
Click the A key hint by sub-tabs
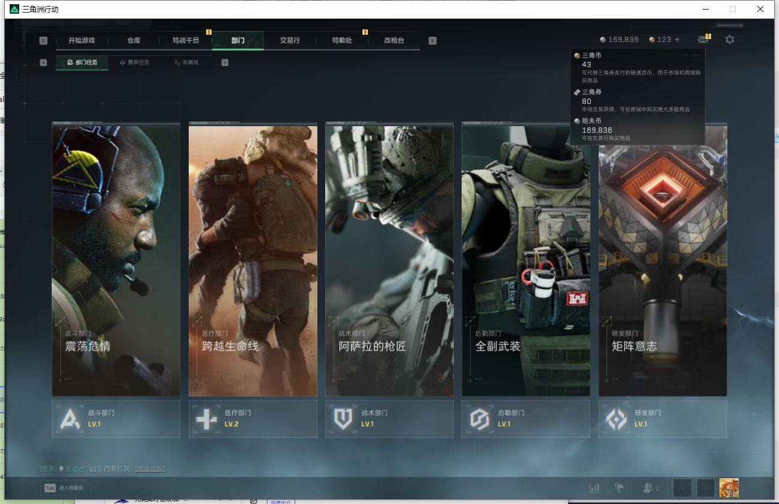pyautogui.click(x=43, y=62)
